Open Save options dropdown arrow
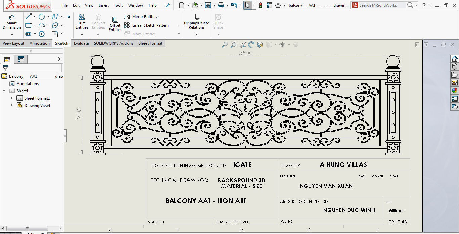The height and width of the screenshot is (234, 459). (214, 5)
